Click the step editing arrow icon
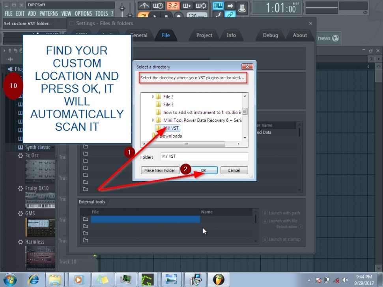Image resolution: width=383 pixels, height=287 pixels. pos(230,6)
